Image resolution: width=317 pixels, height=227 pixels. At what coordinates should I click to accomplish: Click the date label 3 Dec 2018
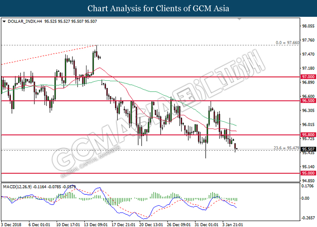[x=11, y=225]
